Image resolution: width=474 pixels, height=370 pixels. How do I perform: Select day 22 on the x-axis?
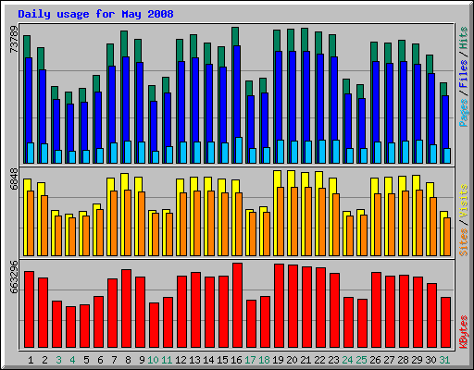319,360
